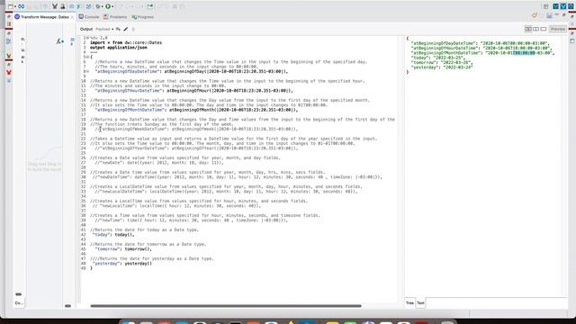Image resolution: width=576 pixels, height=324 pixels.
Task: Switch to the Console tab
Action: 89,17
